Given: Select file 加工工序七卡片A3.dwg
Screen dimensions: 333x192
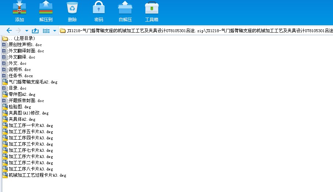Looking at the screenshot, I should click(x=28, y=150).
